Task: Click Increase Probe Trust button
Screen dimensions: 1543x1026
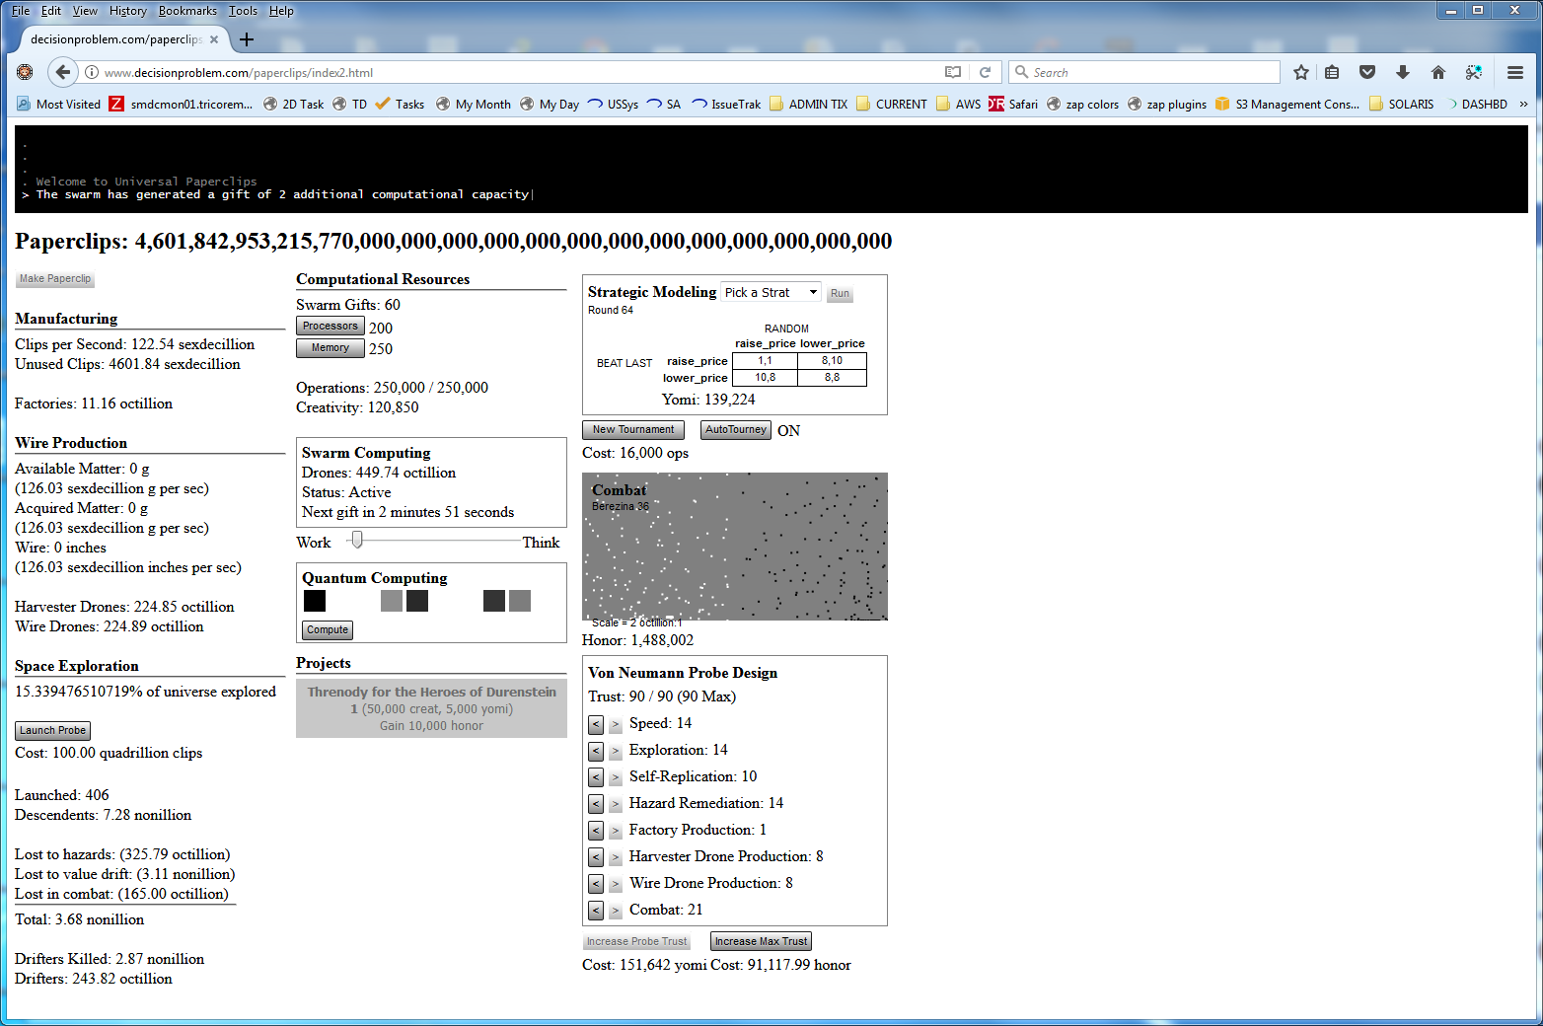Action: (x=636, y=942)
